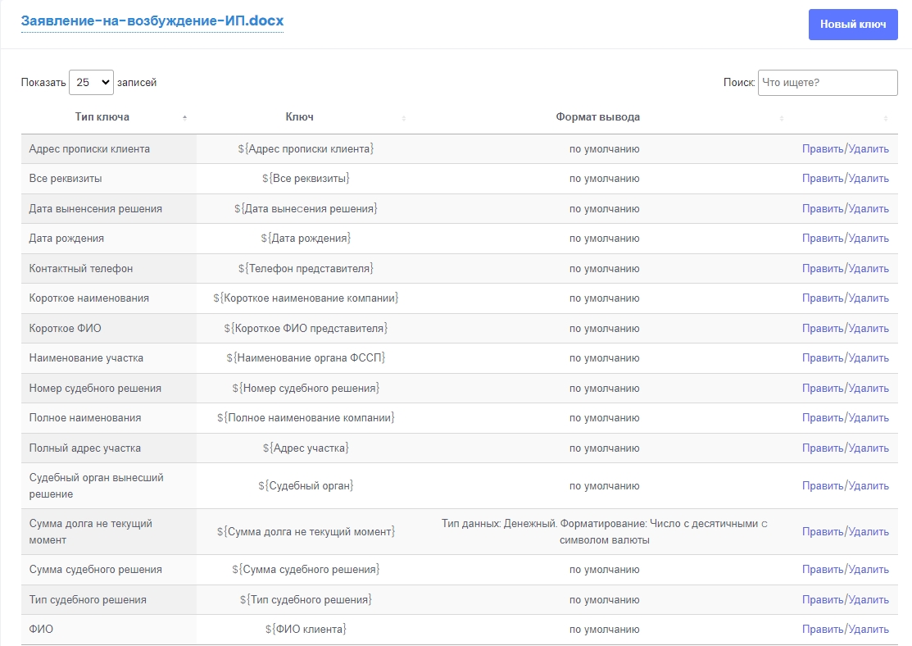Viewport: 912px width, 646px height.
Task: Click 'Править' in the Контактный телефон row
Action: [822, 269]
